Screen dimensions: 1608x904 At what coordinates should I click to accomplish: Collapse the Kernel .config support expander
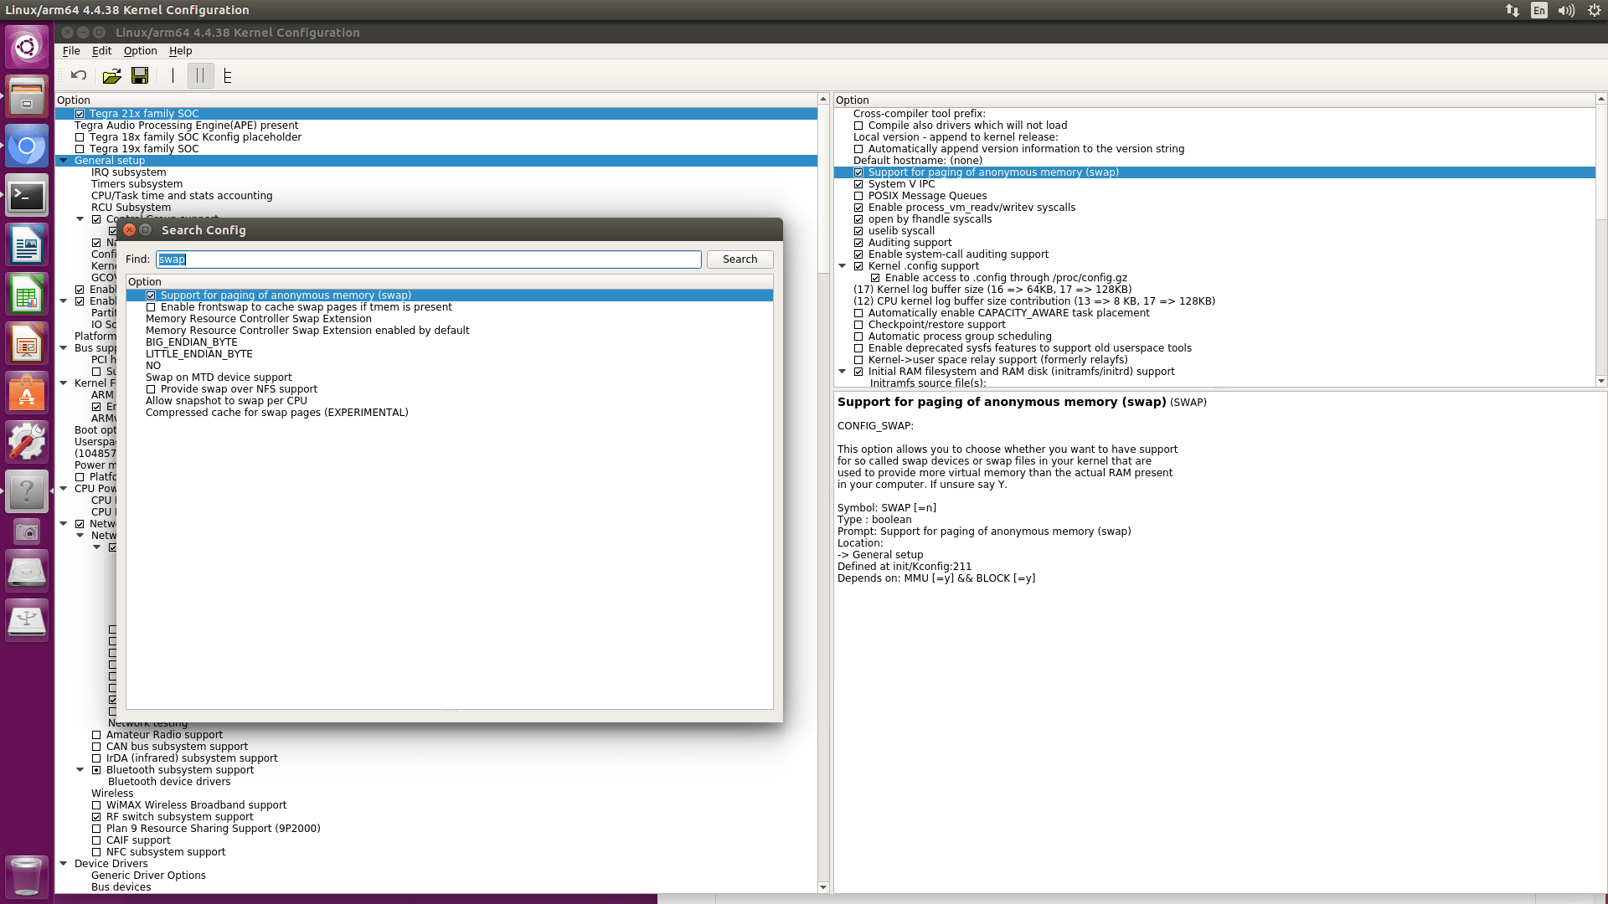point(843,266)
